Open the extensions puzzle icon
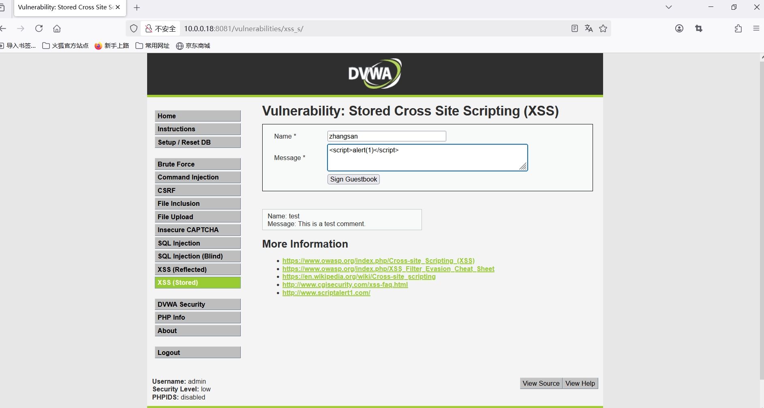The image size is (764, 408). click(x=738, y=28)
